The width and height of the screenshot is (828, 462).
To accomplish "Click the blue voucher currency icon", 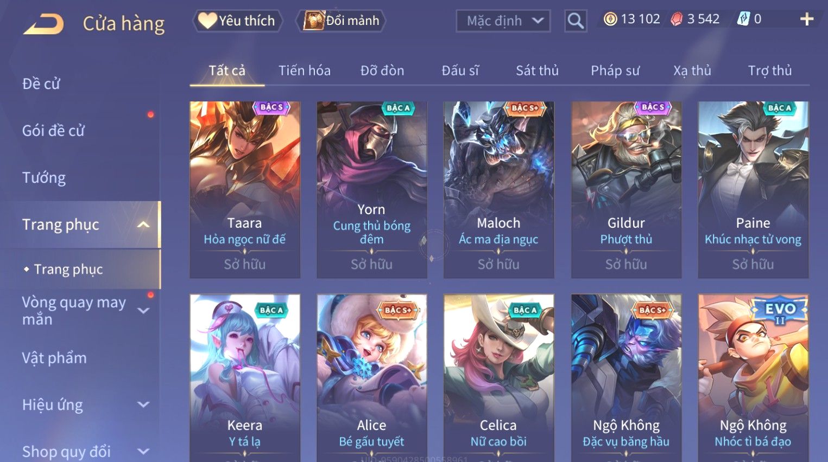I will (743, 20).
